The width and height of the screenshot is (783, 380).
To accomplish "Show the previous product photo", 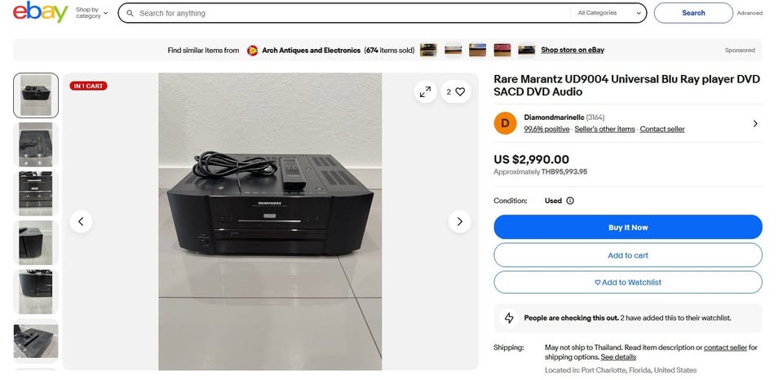I will (x=81, y=221).
